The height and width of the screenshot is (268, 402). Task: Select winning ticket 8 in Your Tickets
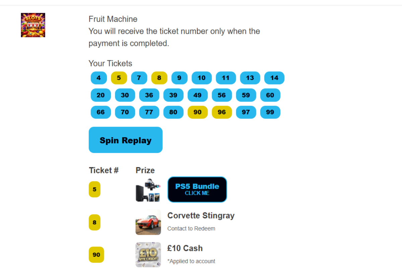tap(159, 78)
